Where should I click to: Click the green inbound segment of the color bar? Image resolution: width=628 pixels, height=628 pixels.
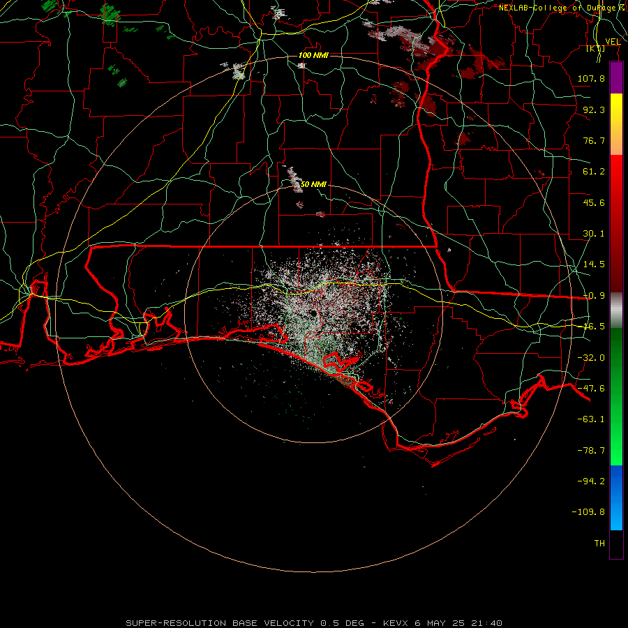[x=616, y=396]
